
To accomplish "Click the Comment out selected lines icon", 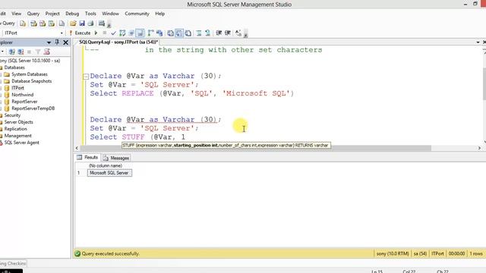I will click(199, 33).
